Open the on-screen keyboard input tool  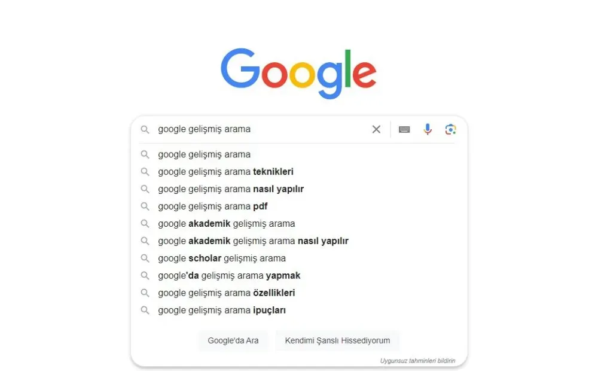(x=404, y=129)
